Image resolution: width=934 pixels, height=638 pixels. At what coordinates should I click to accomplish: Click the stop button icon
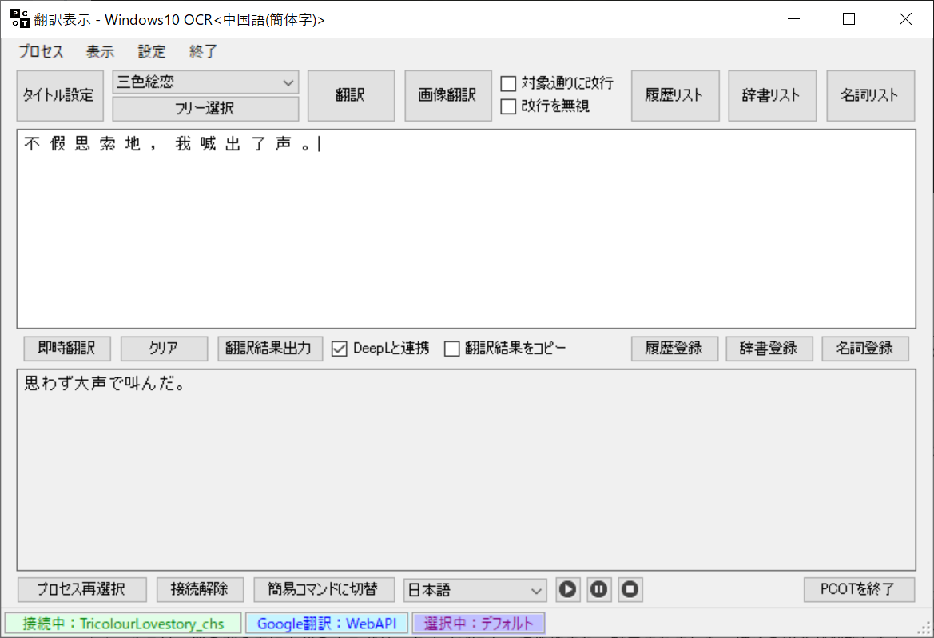coord(630,590)
